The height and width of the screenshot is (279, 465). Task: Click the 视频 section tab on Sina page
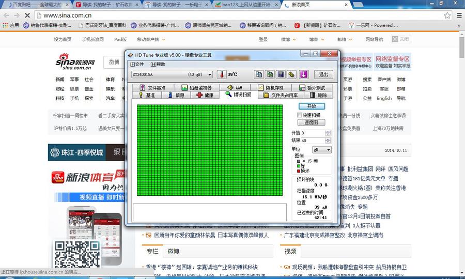pyautogui.click(x=290, y=251)
